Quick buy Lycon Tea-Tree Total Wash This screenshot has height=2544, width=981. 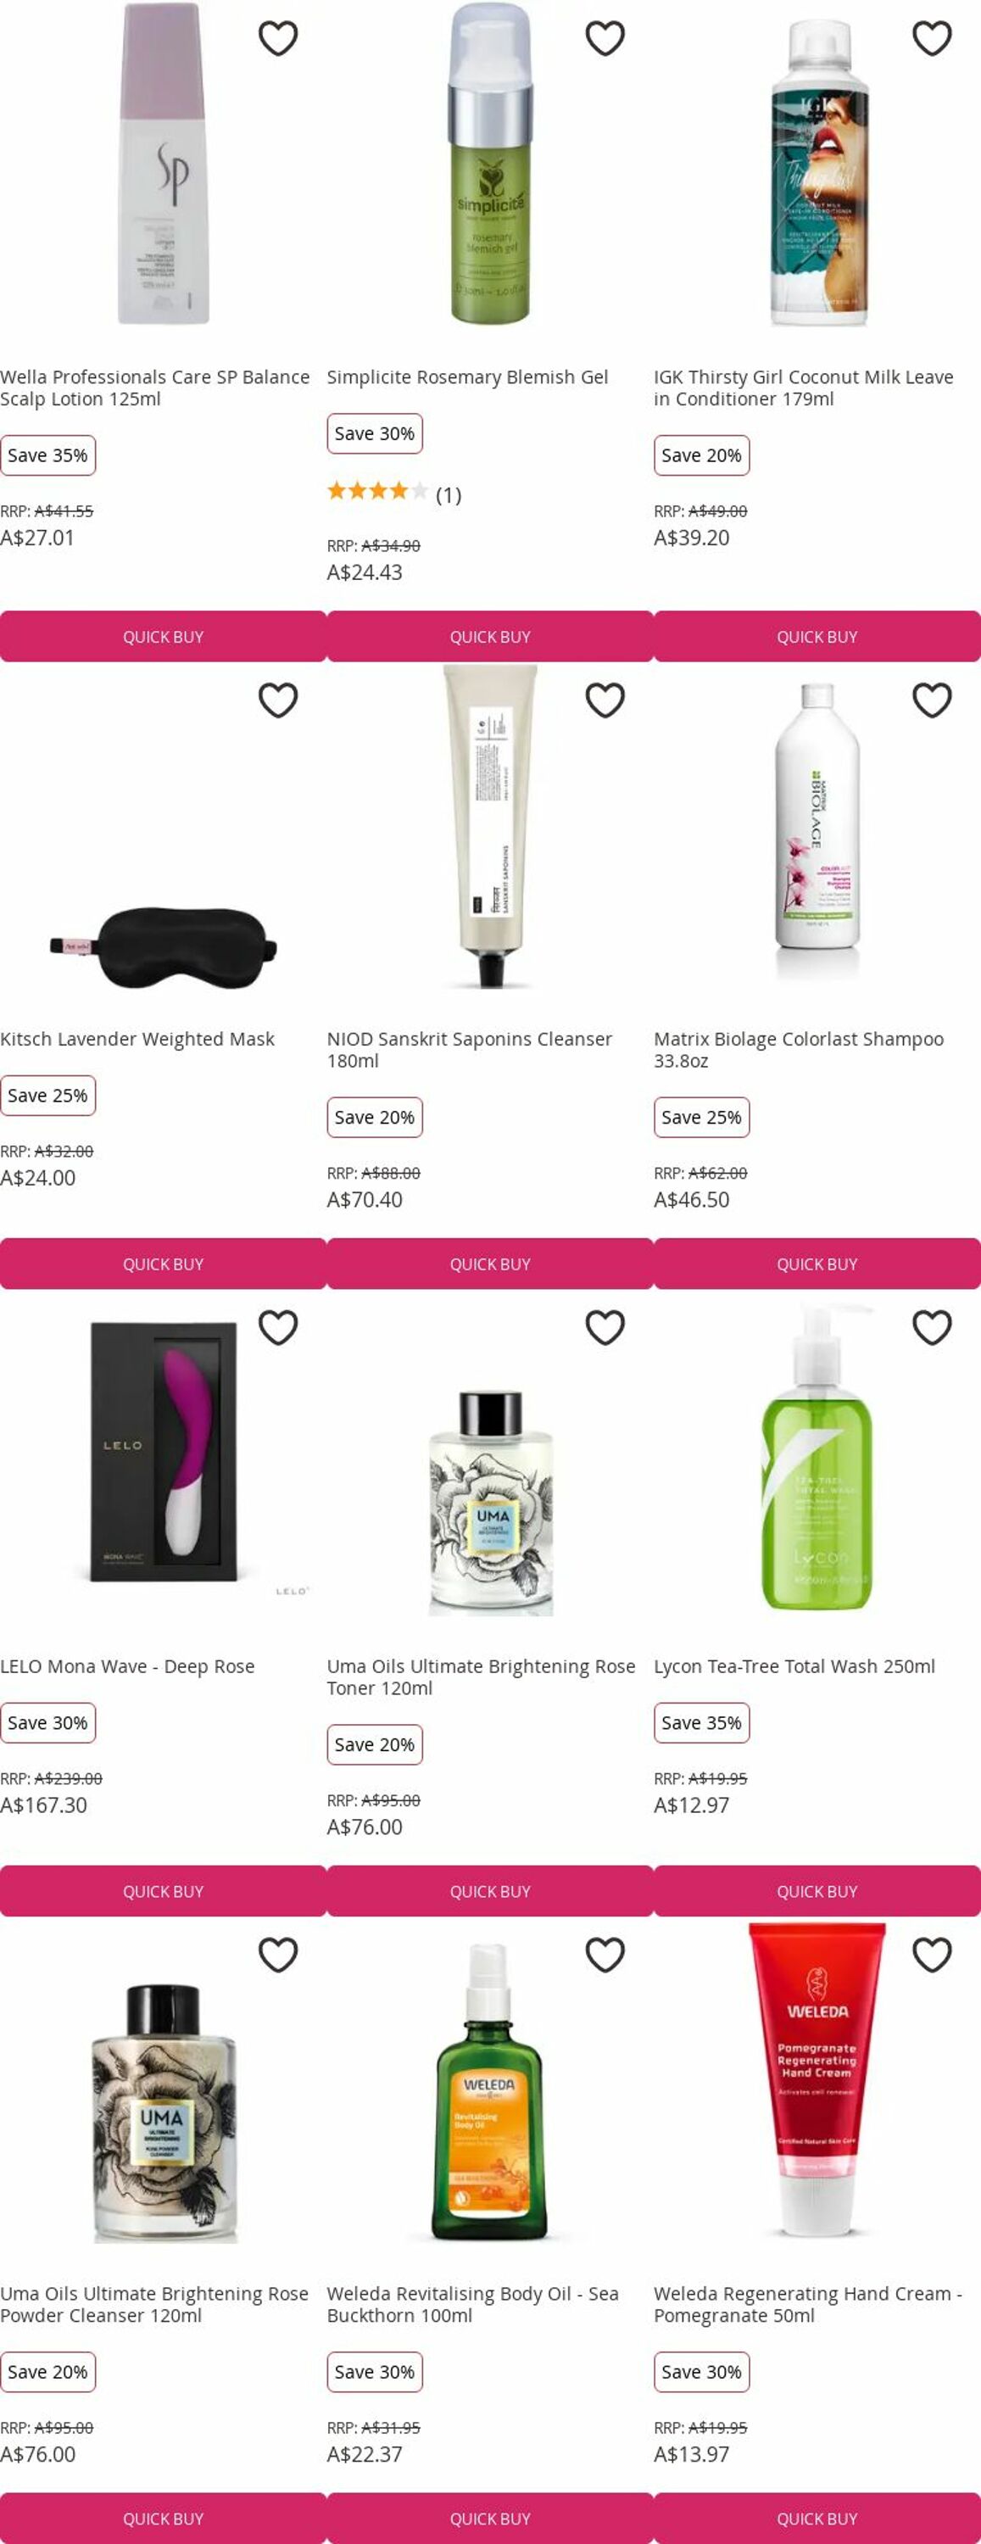[817, 1891]
